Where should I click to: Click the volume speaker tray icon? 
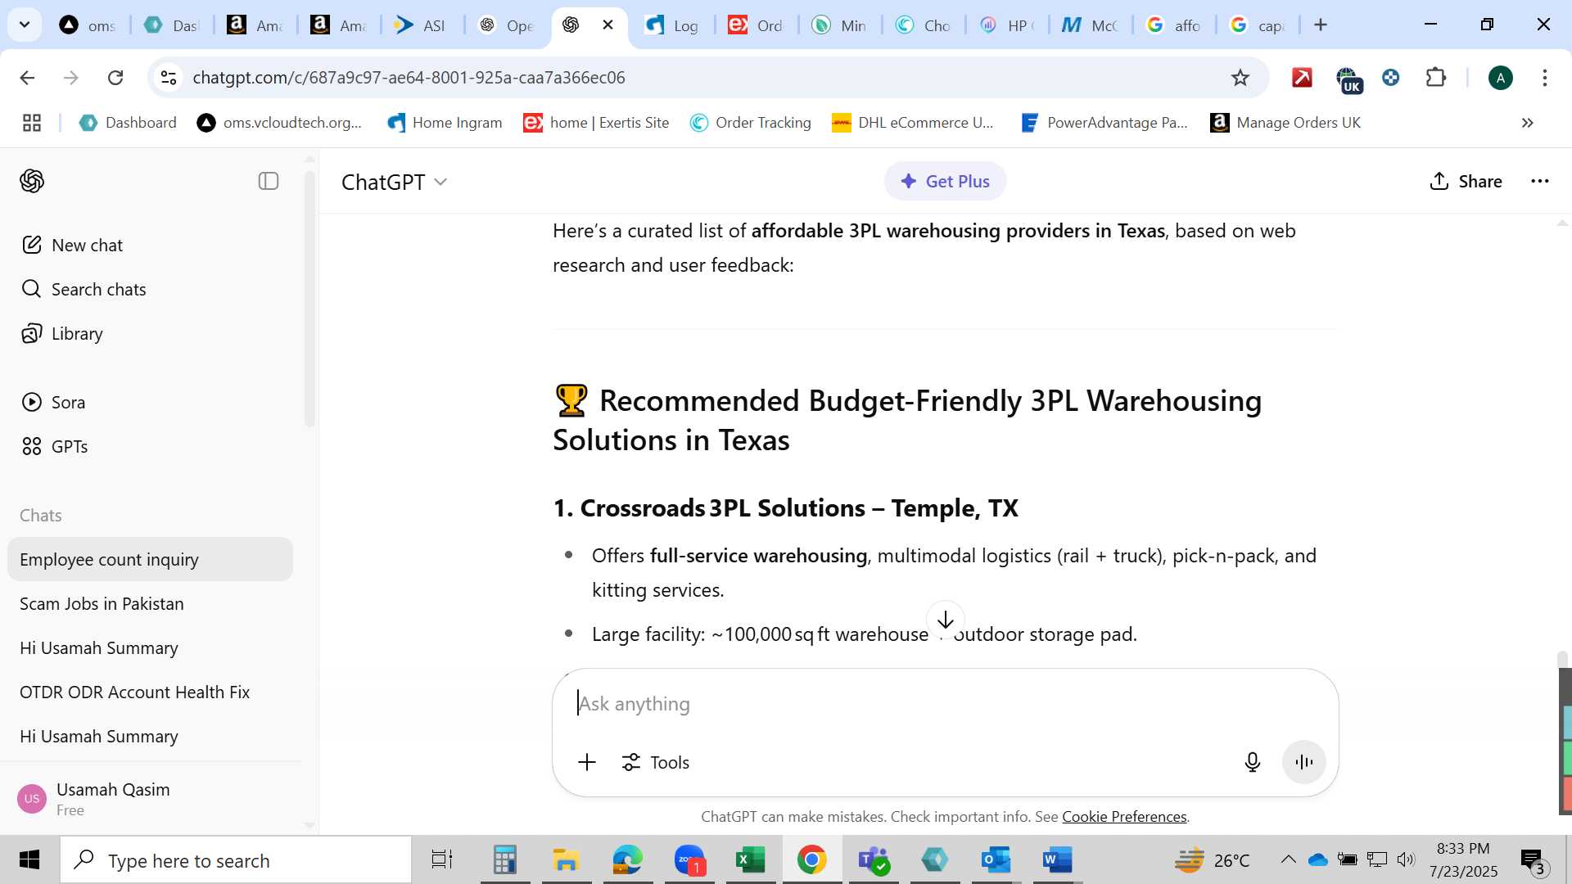(1406, 859)
